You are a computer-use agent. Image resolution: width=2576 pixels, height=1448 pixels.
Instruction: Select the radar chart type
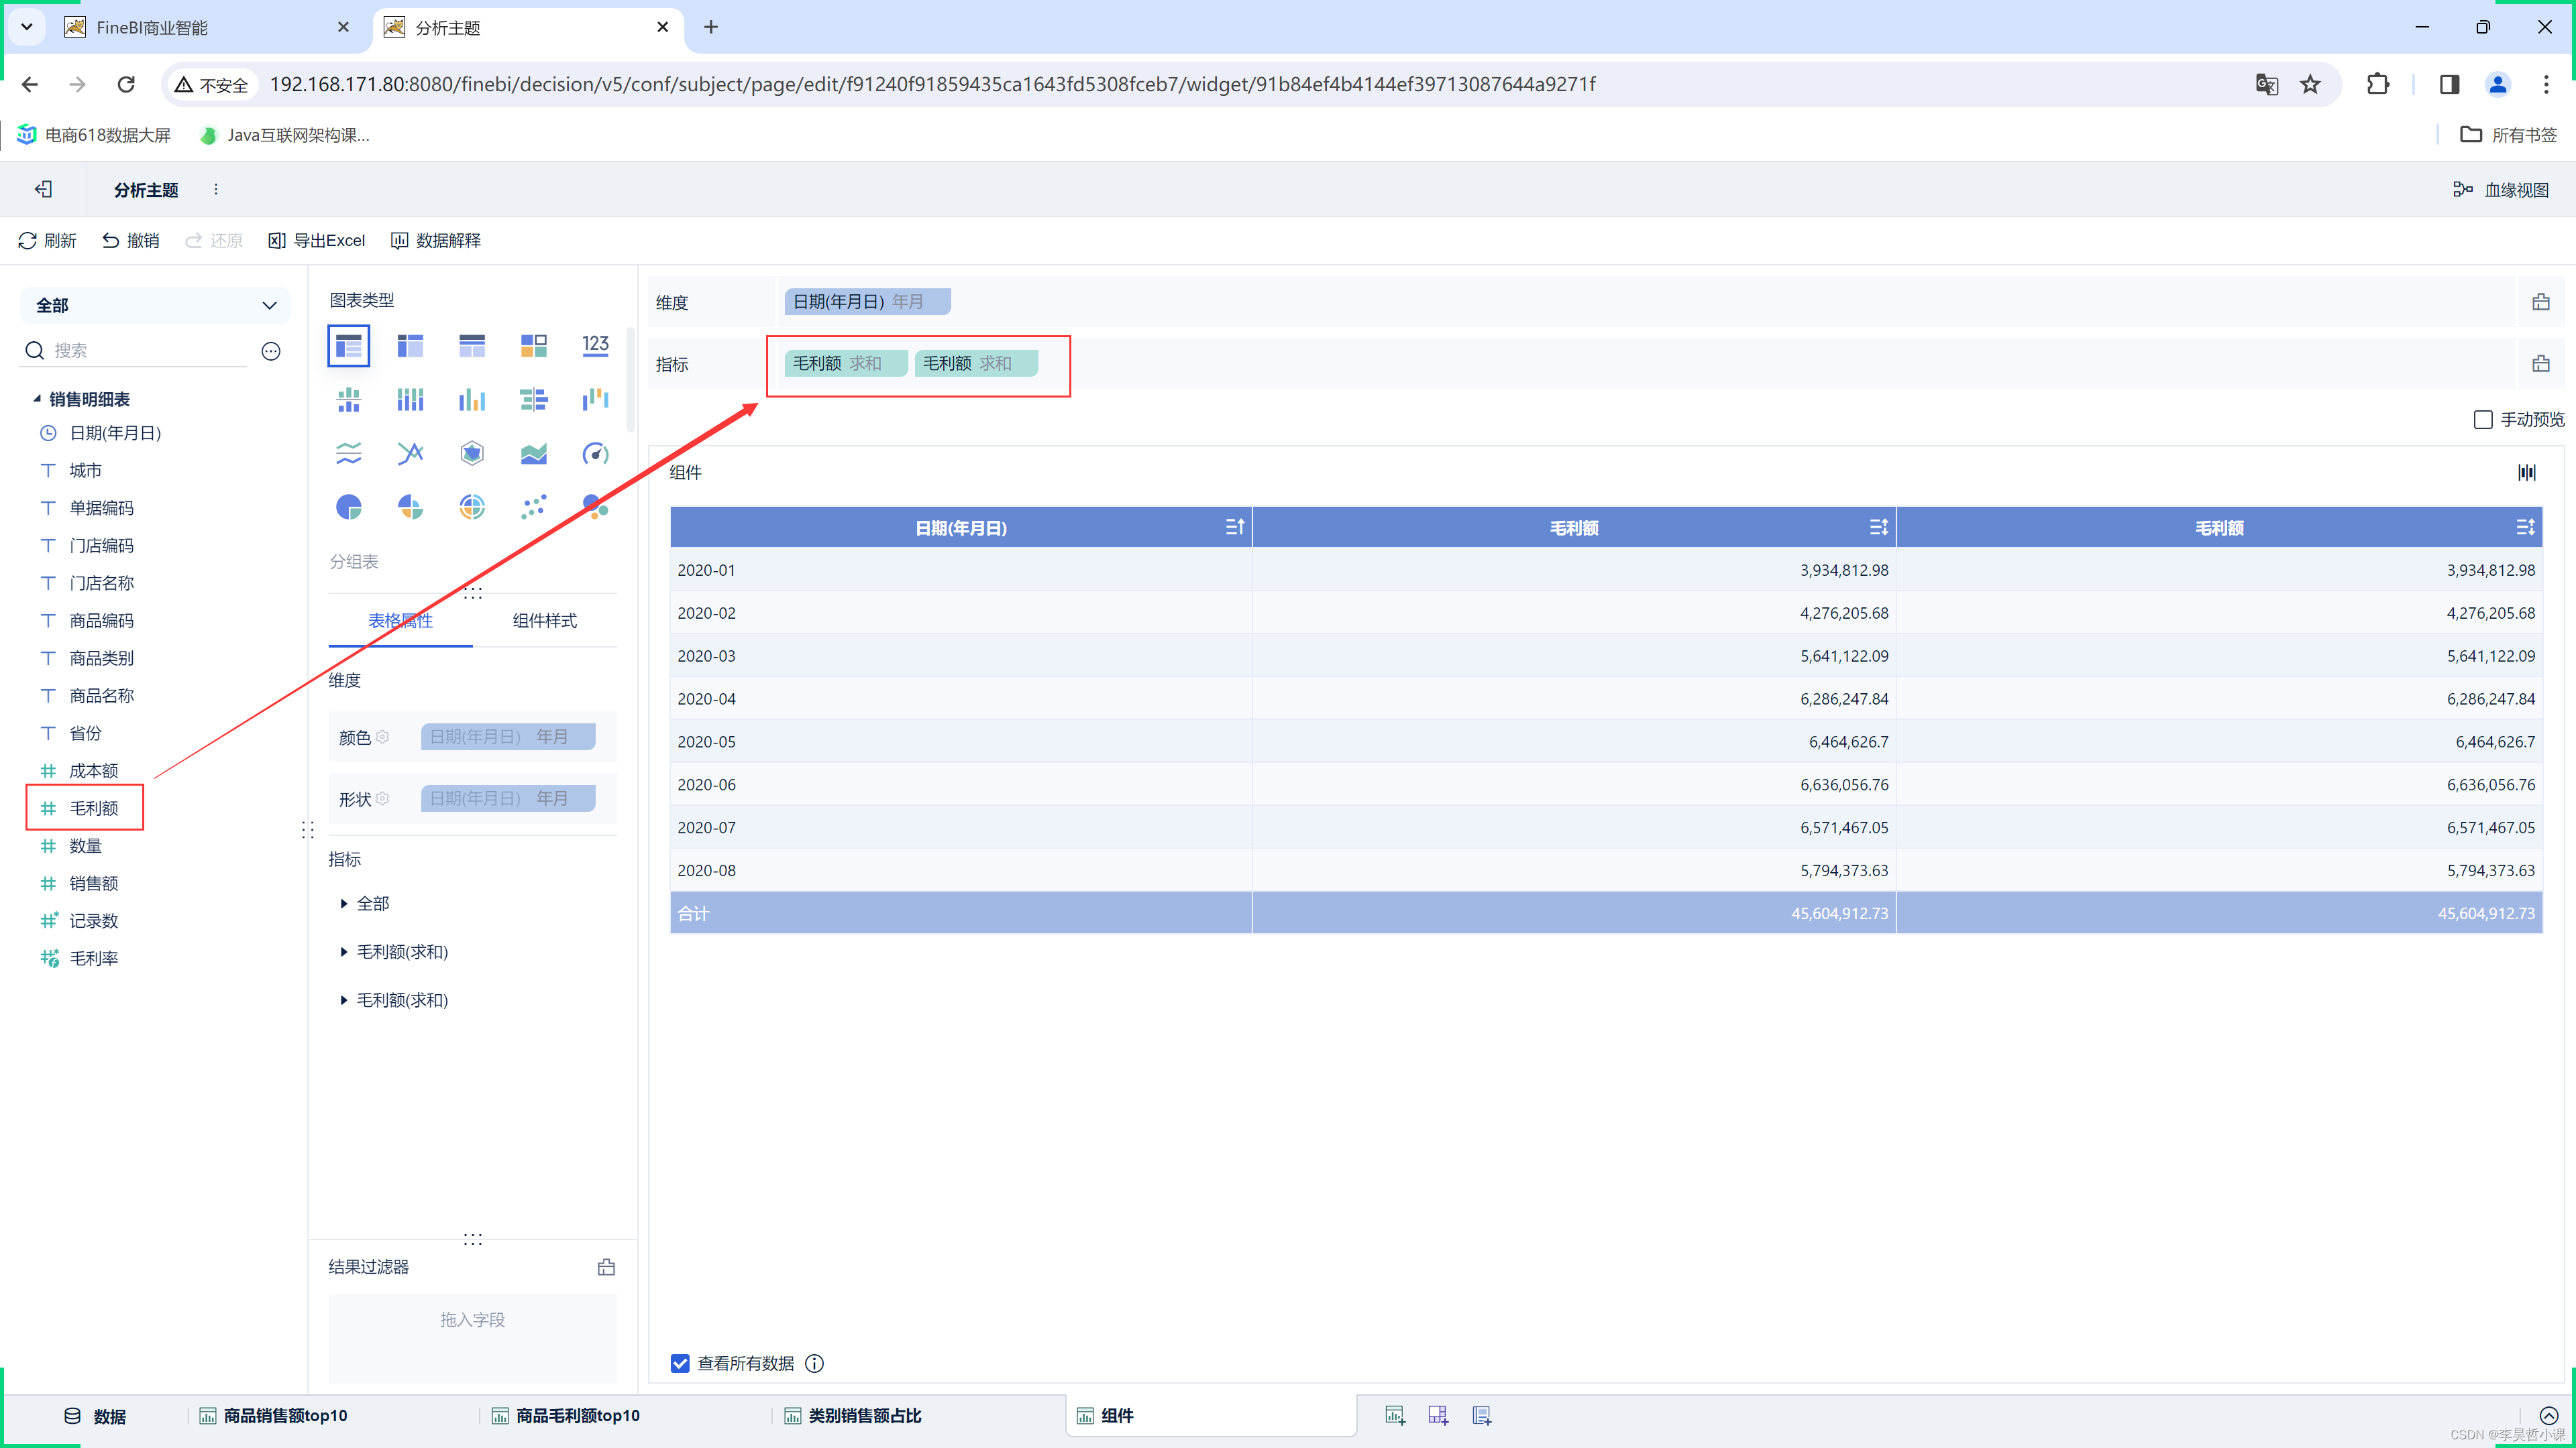tap(472, 454)
